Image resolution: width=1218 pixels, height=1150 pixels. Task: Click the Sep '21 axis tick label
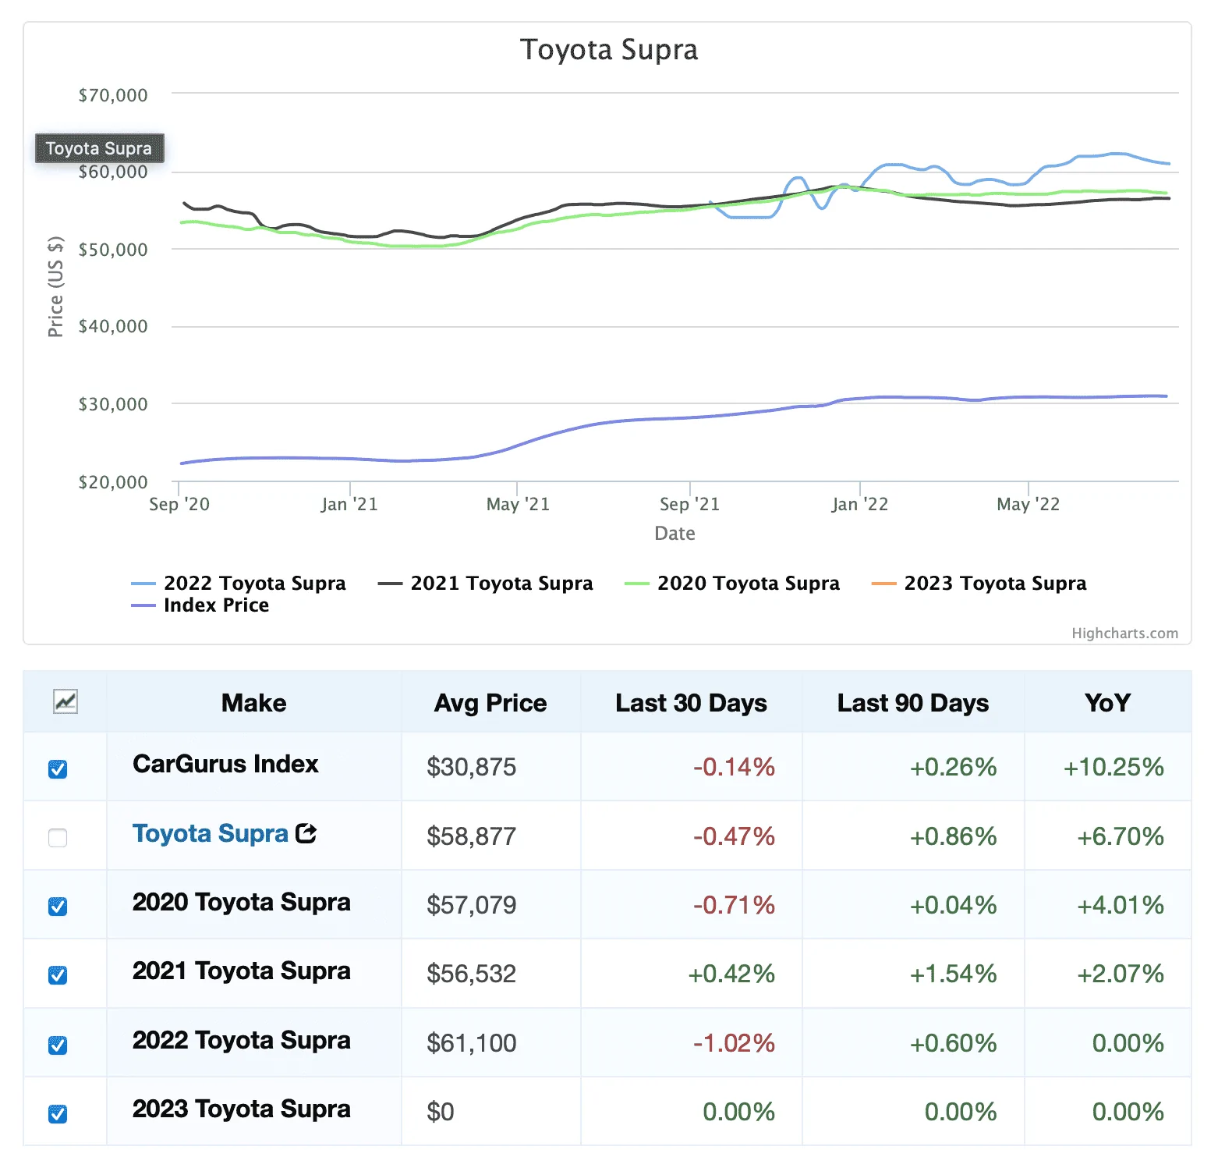[689, 504]
